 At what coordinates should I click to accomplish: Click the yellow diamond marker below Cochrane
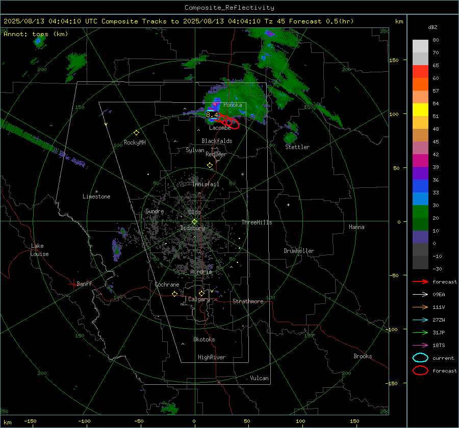[174, 294]
